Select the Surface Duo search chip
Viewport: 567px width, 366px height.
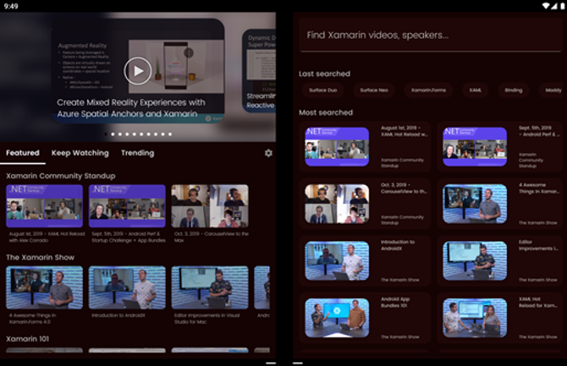[323, 90]
